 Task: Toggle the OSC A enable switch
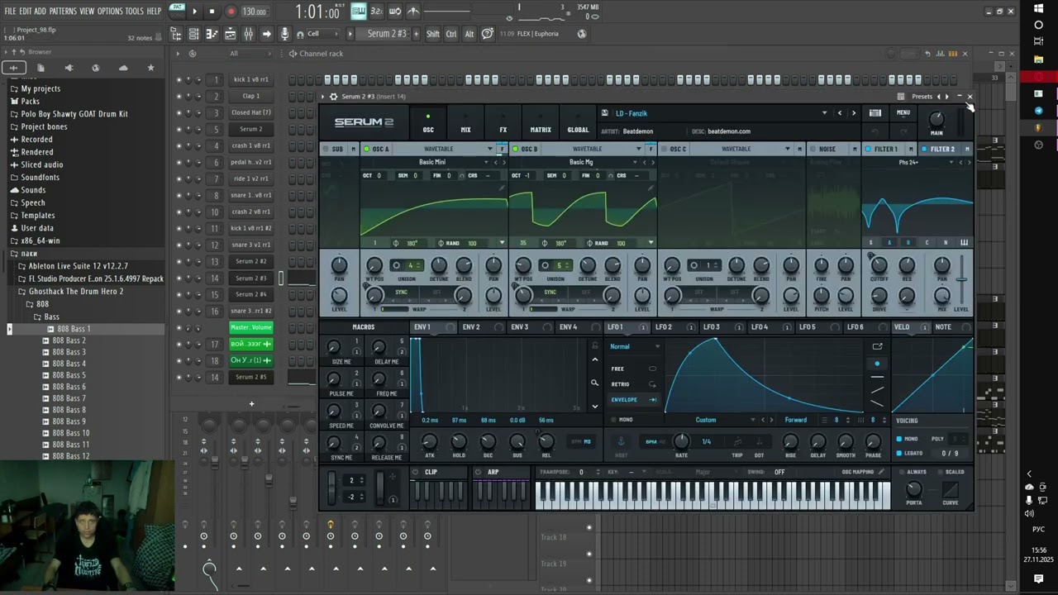(366, 149)
